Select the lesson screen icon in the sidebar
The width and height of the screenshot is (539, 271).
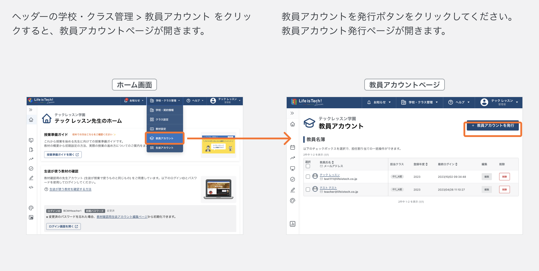point(31,140)
